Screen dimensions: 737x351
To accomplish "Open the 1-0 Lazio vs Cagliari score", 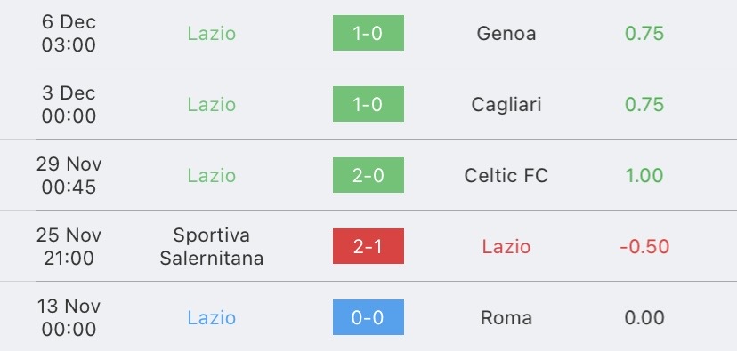I will [x=368, y=104].
